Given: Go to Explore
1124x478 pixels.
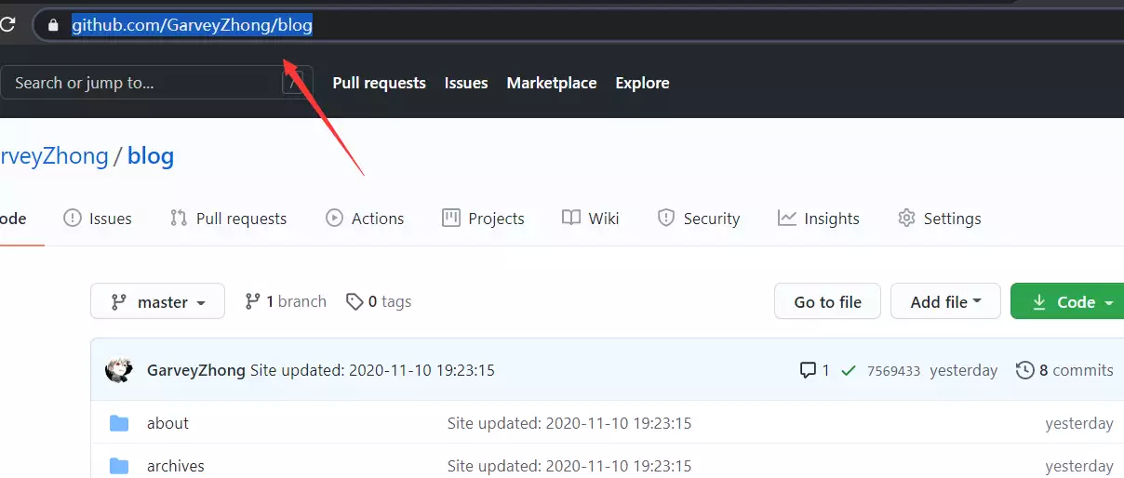Looking at the screenshot, I should 642,83.
